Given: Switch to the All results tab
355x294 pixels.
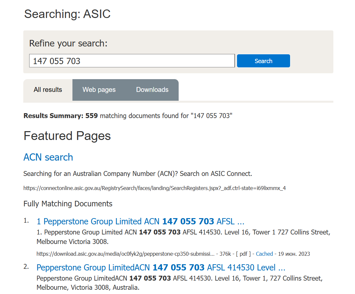Looking at the screenshot, I should pos(48,90).
